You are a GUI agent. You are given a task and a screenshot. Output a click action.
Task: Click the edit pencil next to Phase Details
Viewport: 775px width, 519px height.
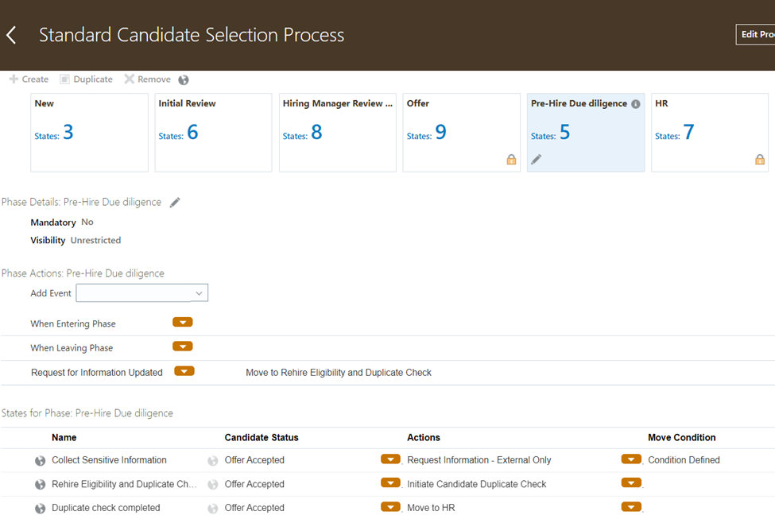click(175, 202)
